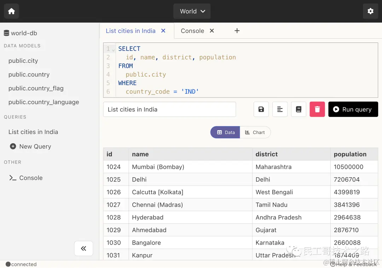Screen dimensions: 382x268
Task: Click the terminal prompt icon beside Console
Action: click(13, 178)
